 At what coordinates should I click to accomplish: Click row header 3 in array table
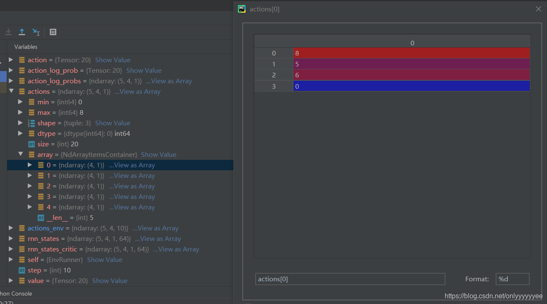click(274, 86)
